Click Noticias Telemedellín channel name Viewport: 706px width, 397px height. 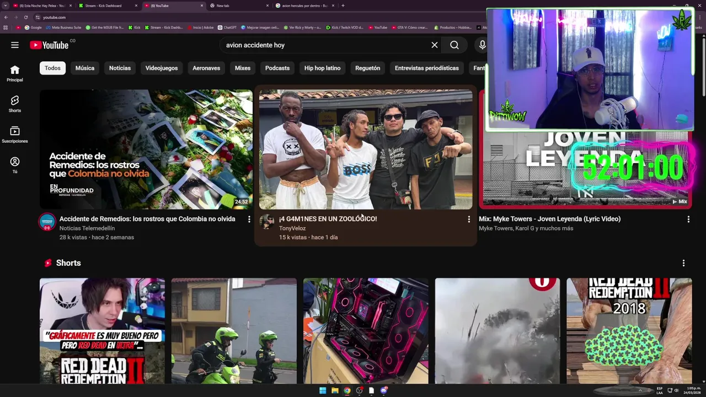point(87,228)
